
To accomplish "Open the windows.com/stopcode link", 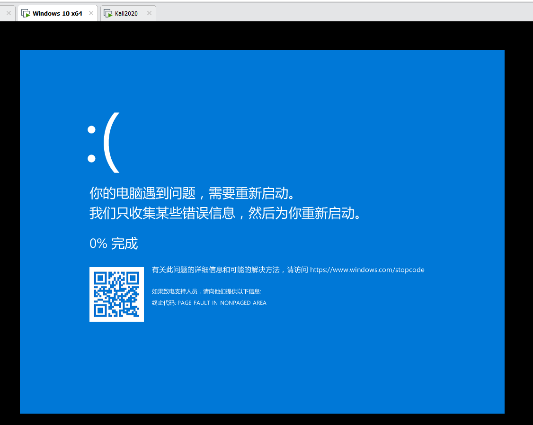I will click(368, 270).
